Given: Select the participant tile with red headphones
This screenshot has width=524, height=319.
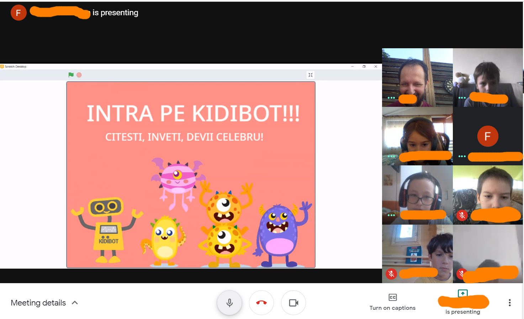Looking at the screenshot, I should [x=417, y=194].
